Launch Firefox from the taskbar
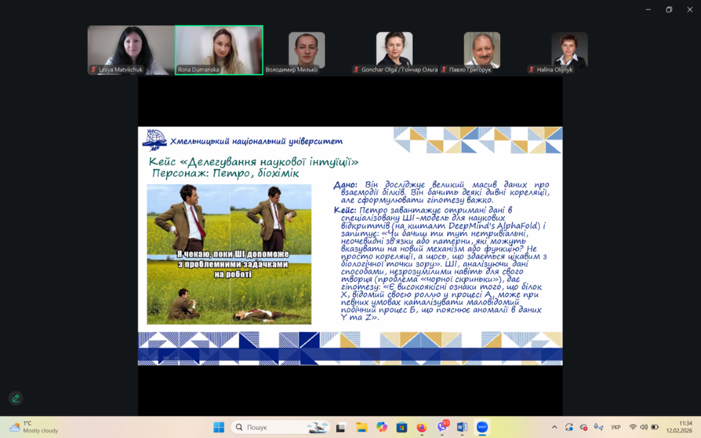This screenshot has height=438, width=701. pos(421,427)
